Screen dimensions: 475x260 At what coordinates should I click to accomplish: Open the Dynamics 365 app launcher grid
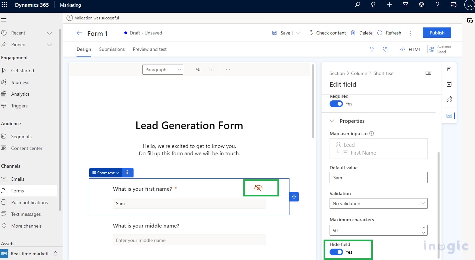click(5, 5)
